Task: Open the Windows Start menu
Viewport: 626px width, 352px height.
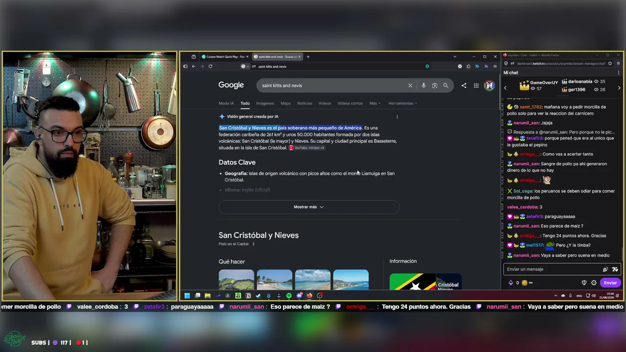Action: (187, 295)
